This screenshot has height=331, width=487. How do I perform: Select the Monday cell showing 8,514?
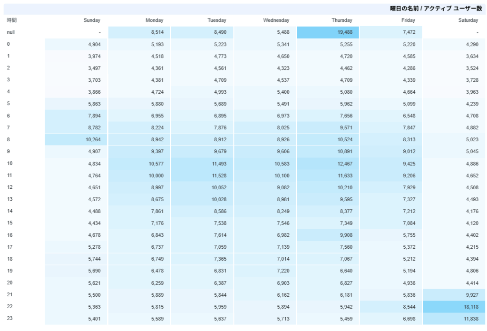[x=139, y=32]
